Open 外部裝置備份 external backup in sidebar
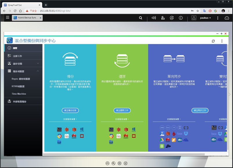 pos(23,101)
